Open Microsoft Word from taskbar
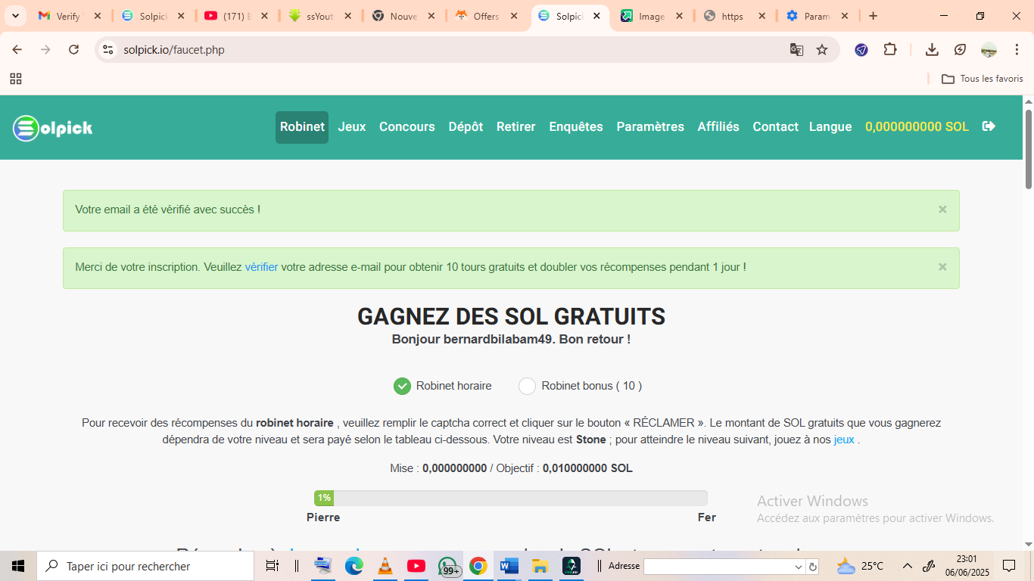The height and width of the screenshot is (581, 1034). [509, 566]
